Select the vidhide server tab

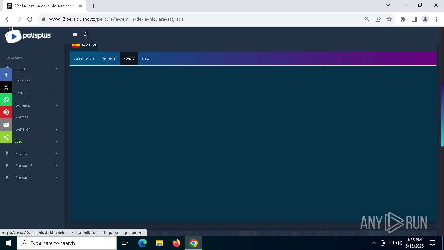point(109,58)
